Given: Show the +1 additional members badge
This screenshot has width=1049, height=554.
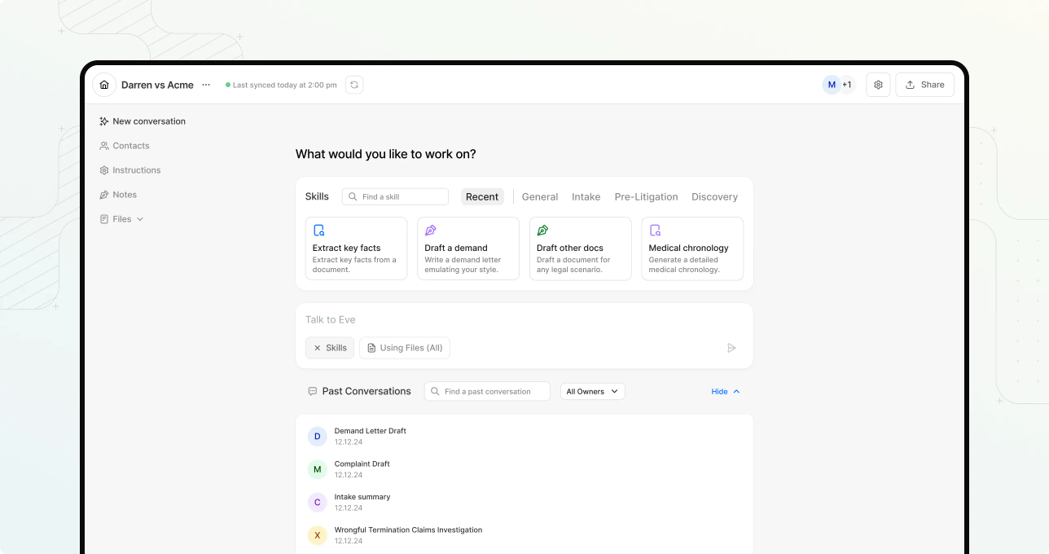Looking at the screenshot, I should (x=847, y=85).
